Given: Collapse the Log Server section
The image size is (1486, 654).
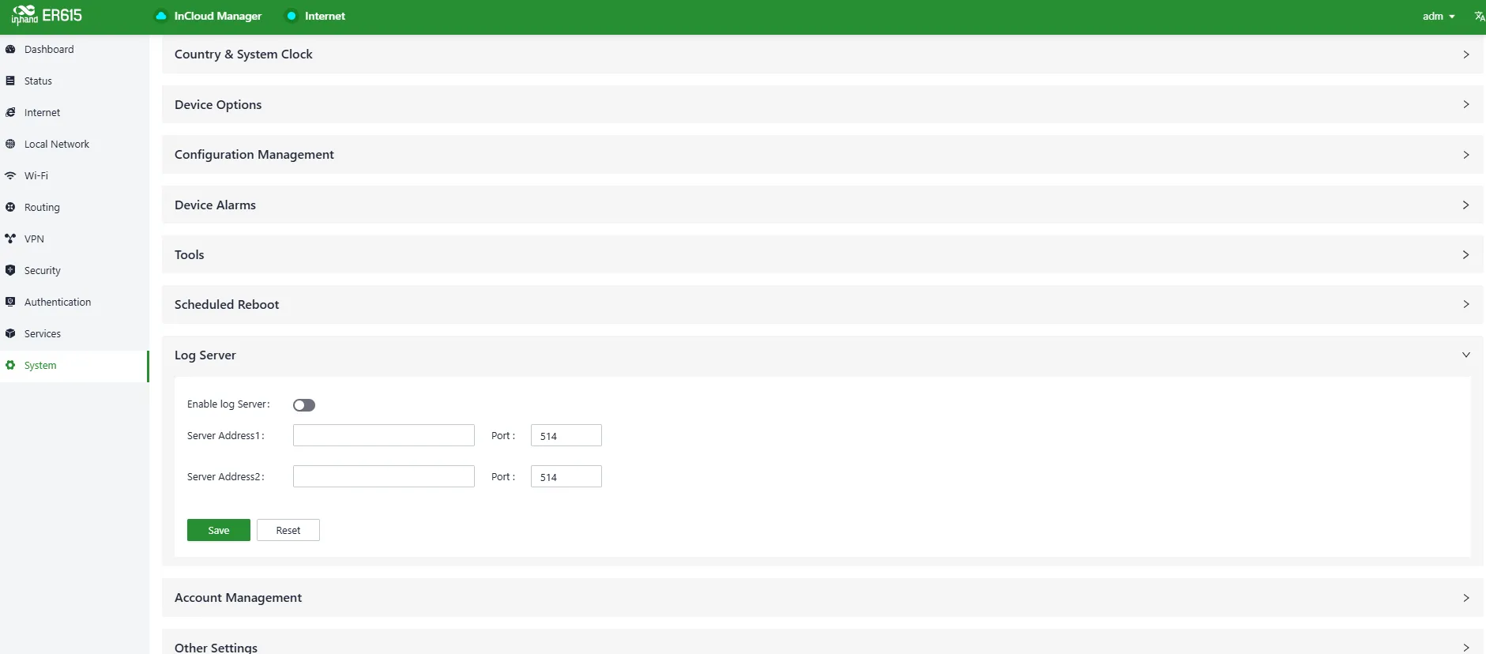Looking at the screenshot, I should pyautogui.click(x=822, y=355).
